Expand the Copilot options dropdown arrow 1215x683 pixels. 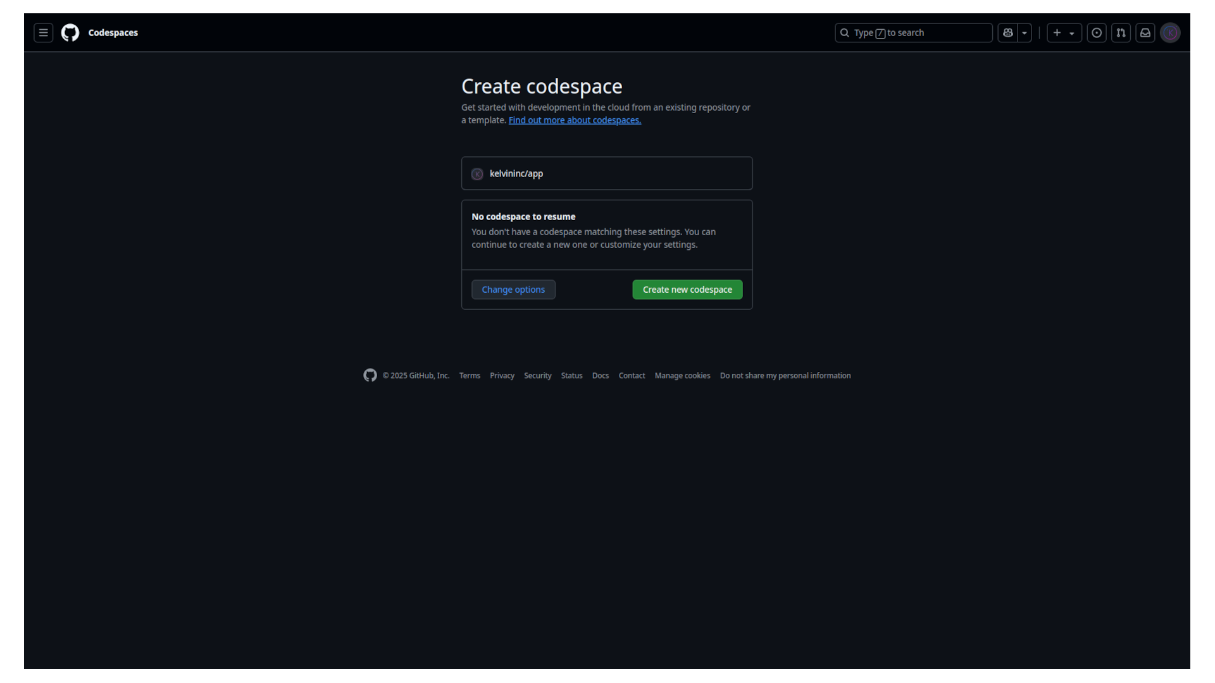click(x=1025, y=32)
